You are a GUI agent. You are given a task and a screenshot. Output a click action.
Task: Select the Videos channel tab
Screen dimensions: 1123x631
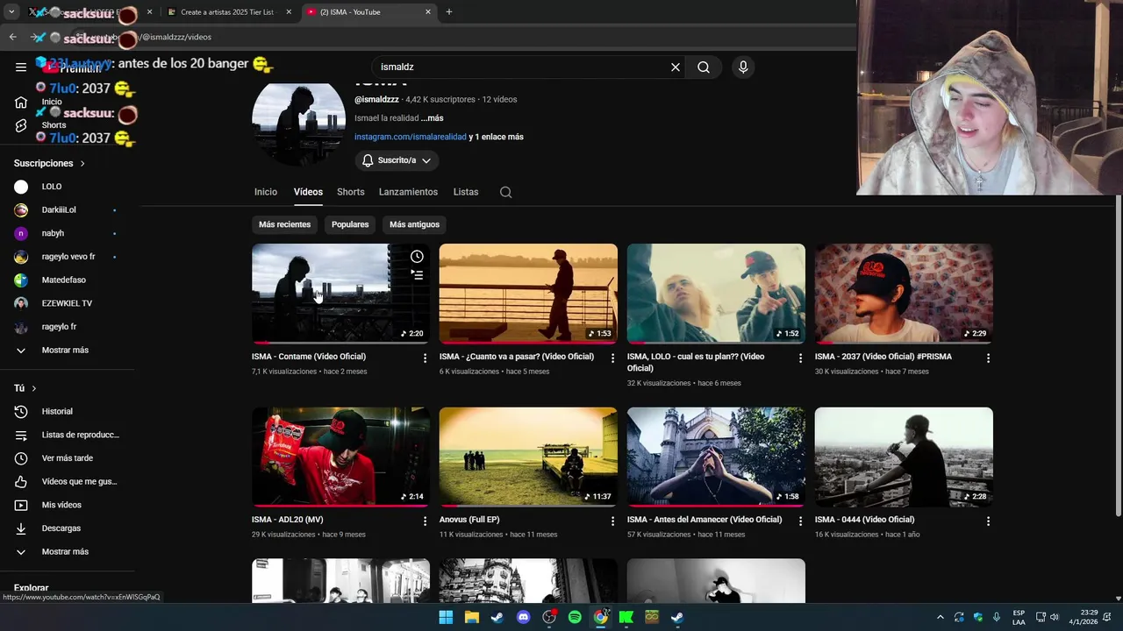(308, 192)
